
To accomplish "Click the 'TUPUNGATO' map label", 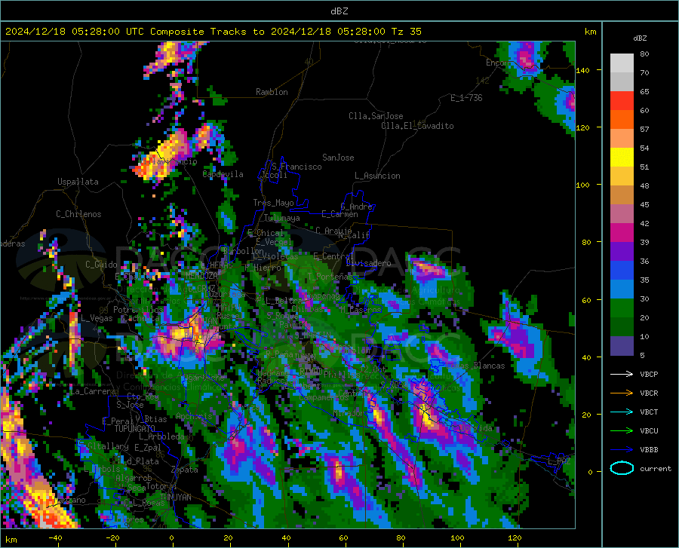I will tap(135, 429).
